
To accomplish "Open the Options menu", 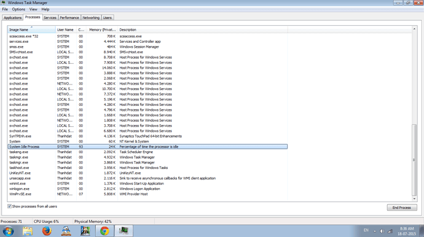I will point(18,9).
